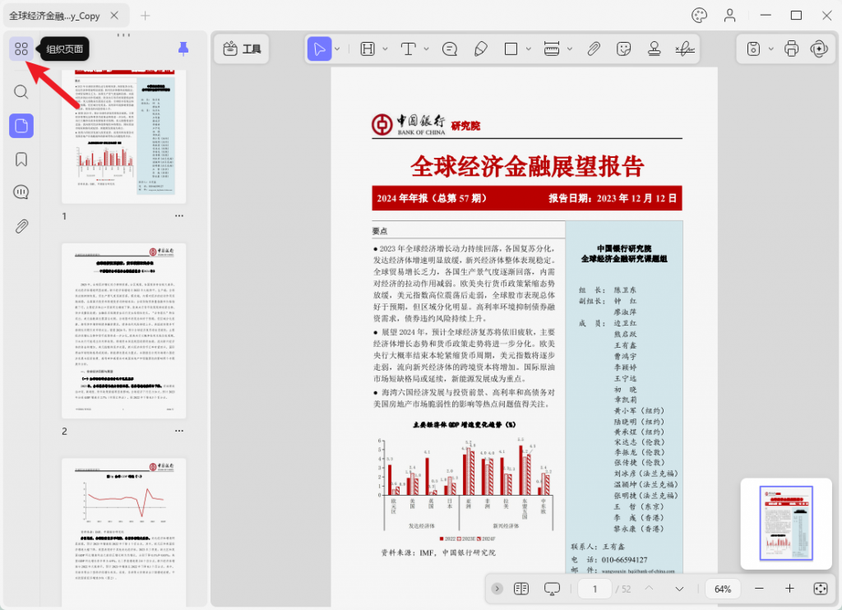Select the stamp tool
Image resolution: width=842 pixels, height=610 pixels.
click(654, 49)
